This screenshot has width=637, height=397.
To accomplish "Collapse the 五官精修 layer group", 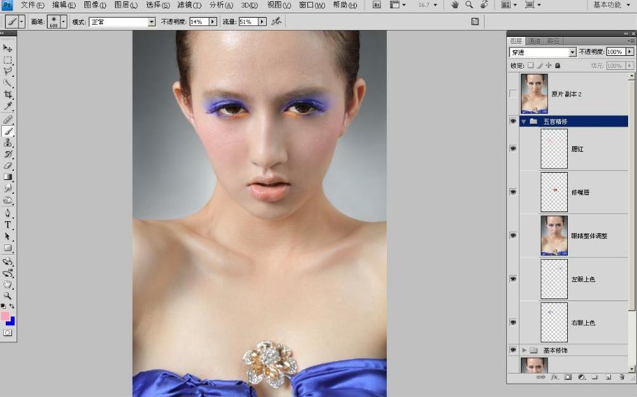I will pyautogui.click(x=524, y=121).
